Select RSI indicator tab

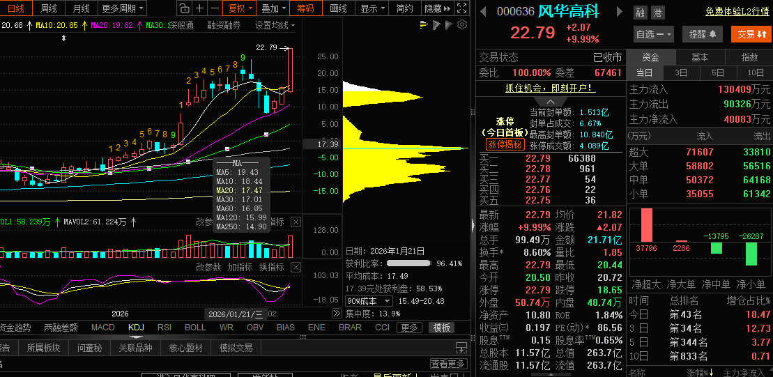(x=164, y=328)
